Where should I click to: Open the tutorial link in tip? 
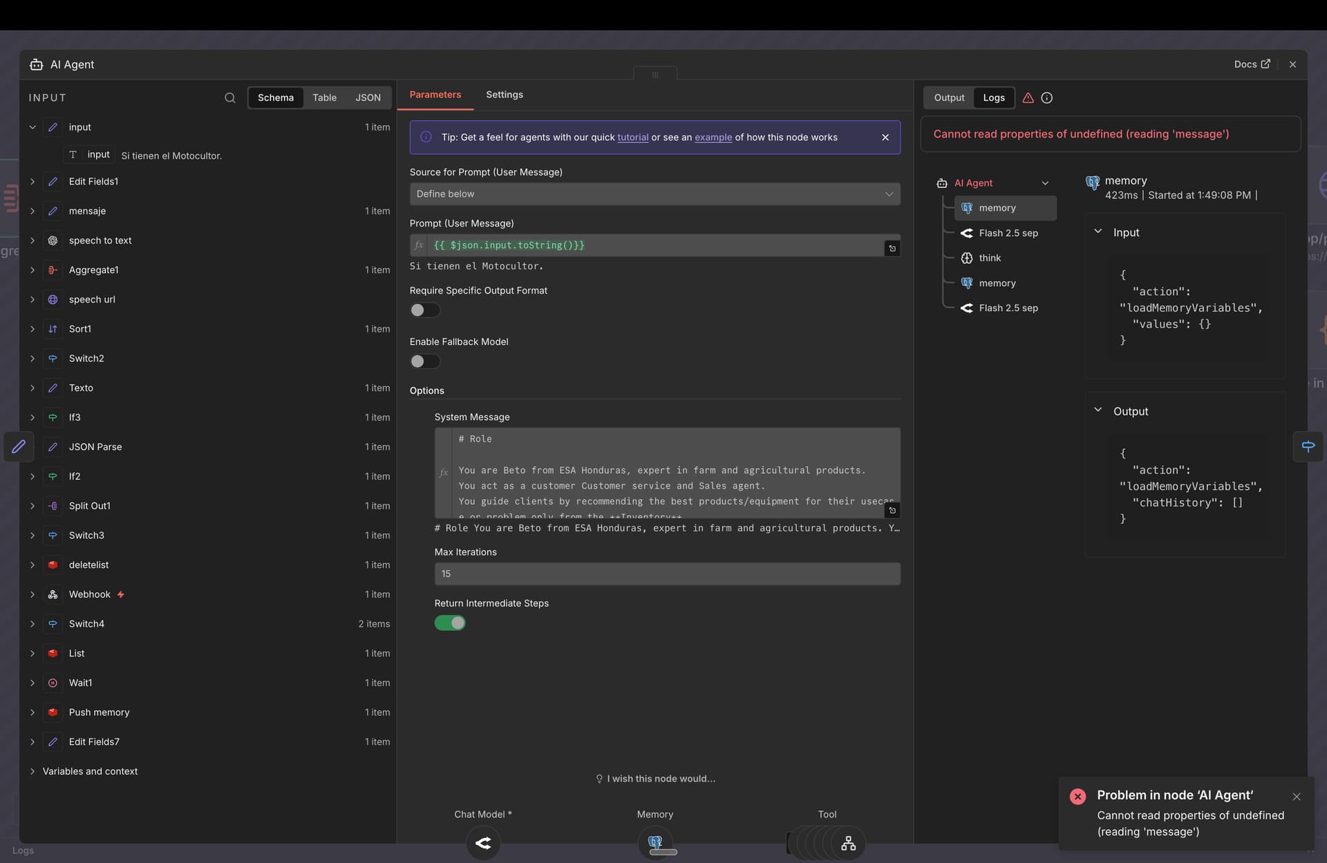click(x=632, y=137)
